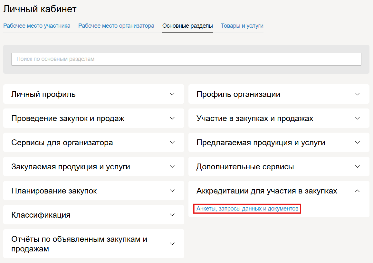Expand the Личный профиль section chevron
This screenshot has height=263, width=373.
(172, 94)
